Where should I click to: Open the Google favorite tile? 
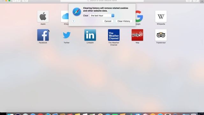pyautogui.click(x=139, y=16)
